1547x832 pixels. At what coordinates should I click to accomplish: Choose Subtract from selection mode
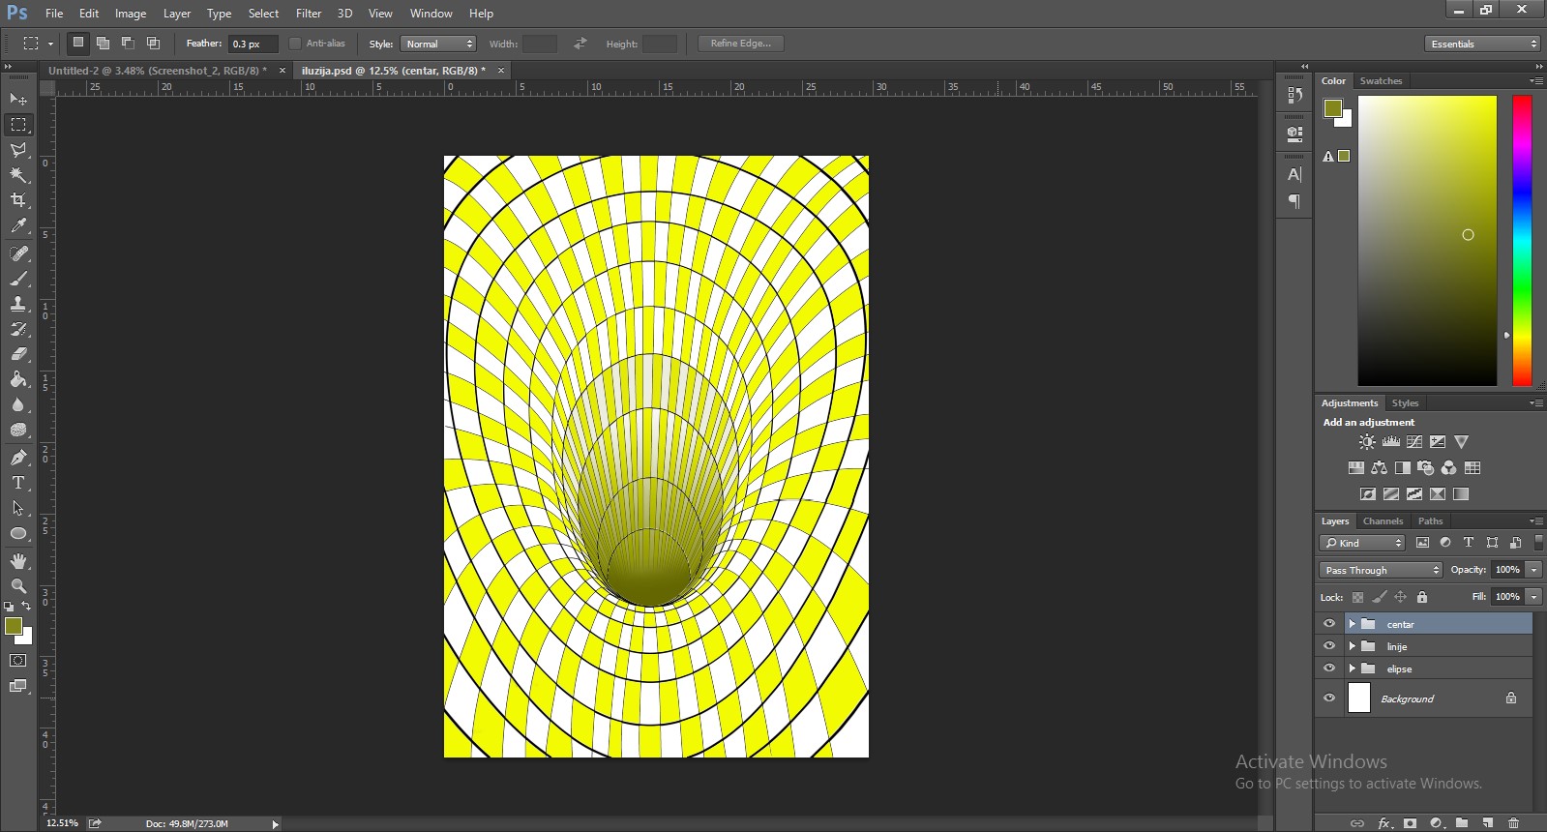click(x=128, y=43)
